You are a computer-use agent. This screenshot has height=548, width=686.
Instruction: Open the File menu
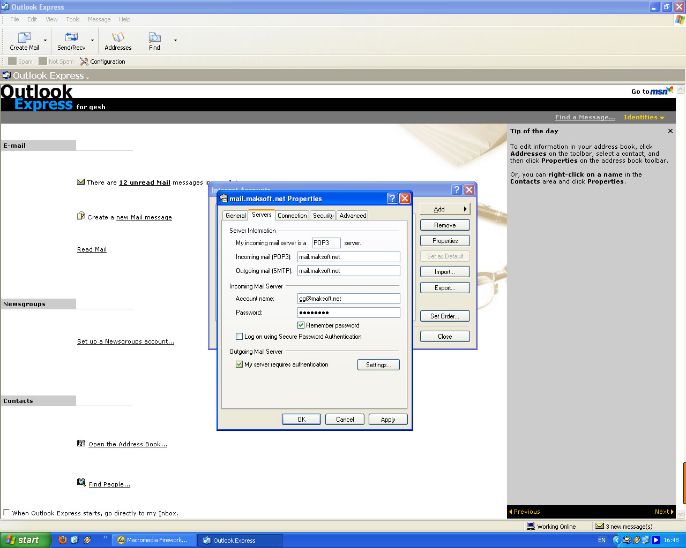click(x=14, y=19)
